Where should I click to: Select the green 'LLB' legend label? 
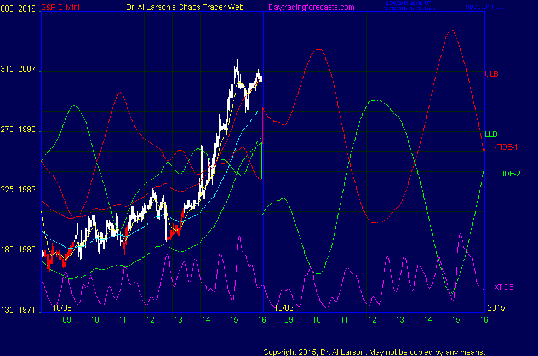tap(491, 134)
